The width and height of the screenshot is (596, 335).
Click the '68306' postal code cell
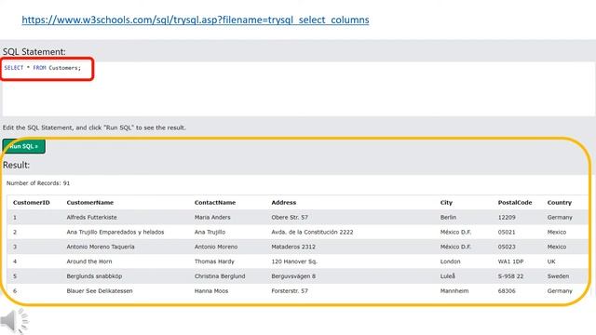click(507, 291)
